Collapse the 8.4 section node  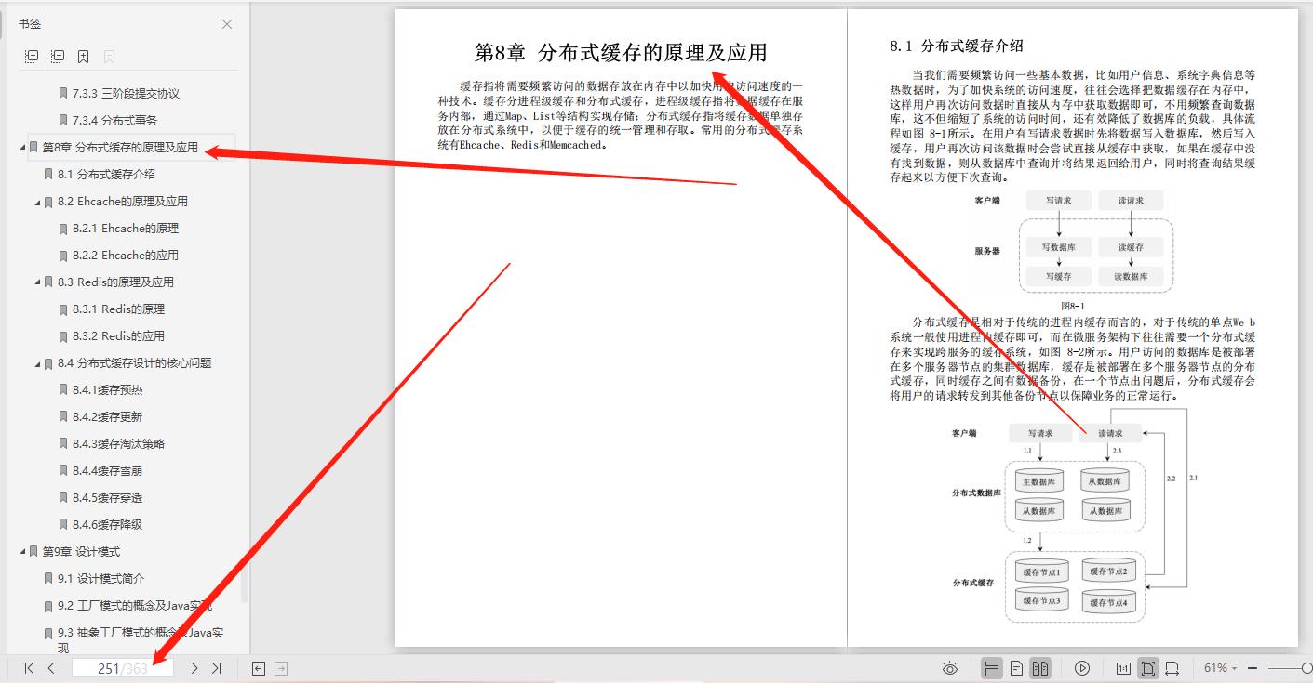(x=38, y=363)
